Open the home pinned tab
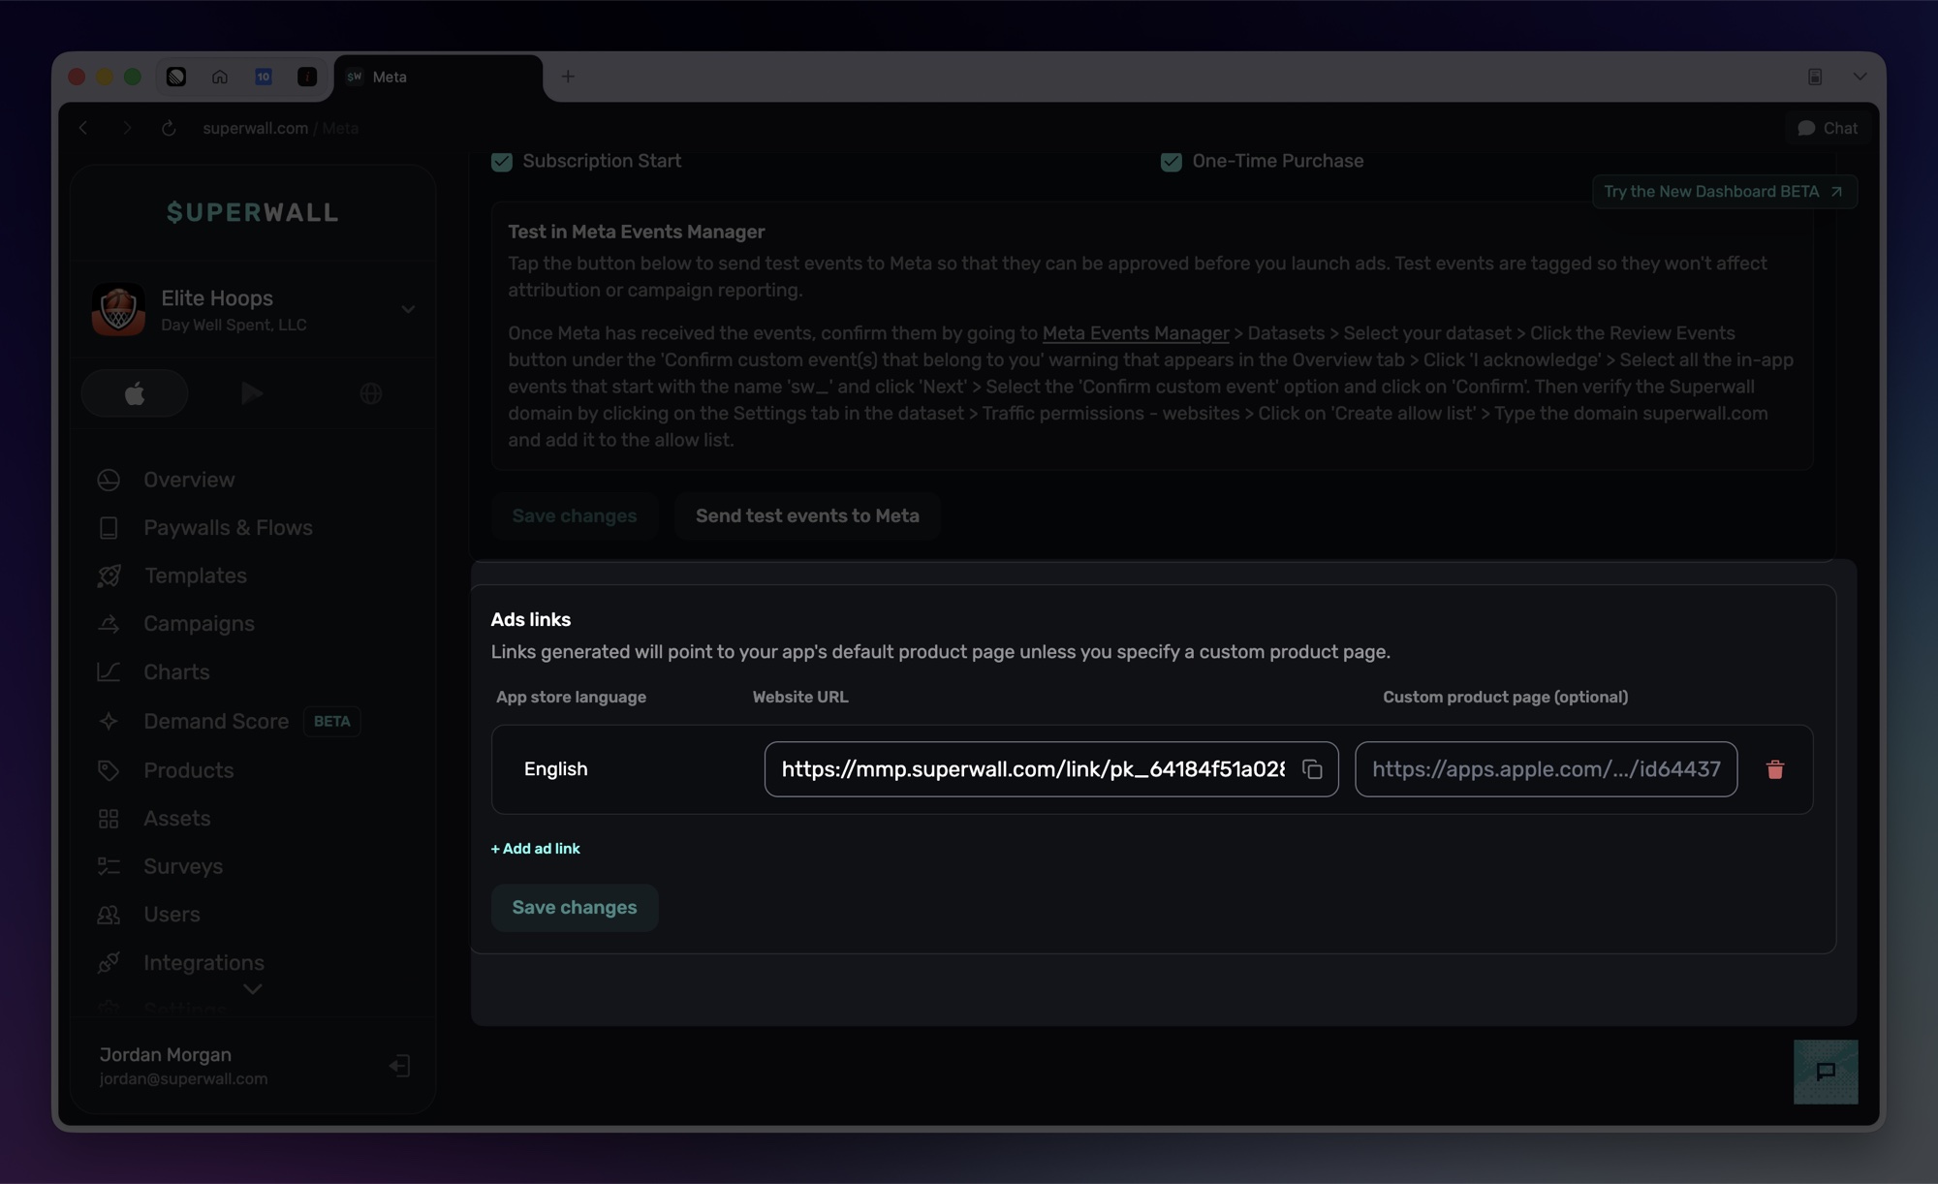This screenshot has height=1184, width=1938. tap(220, 77)
